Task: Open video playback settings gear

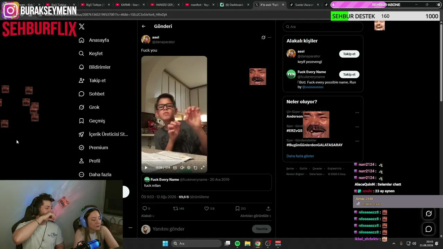Action: (189, 168)
